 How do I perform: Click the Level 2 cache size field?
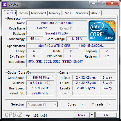pos(86,88)
